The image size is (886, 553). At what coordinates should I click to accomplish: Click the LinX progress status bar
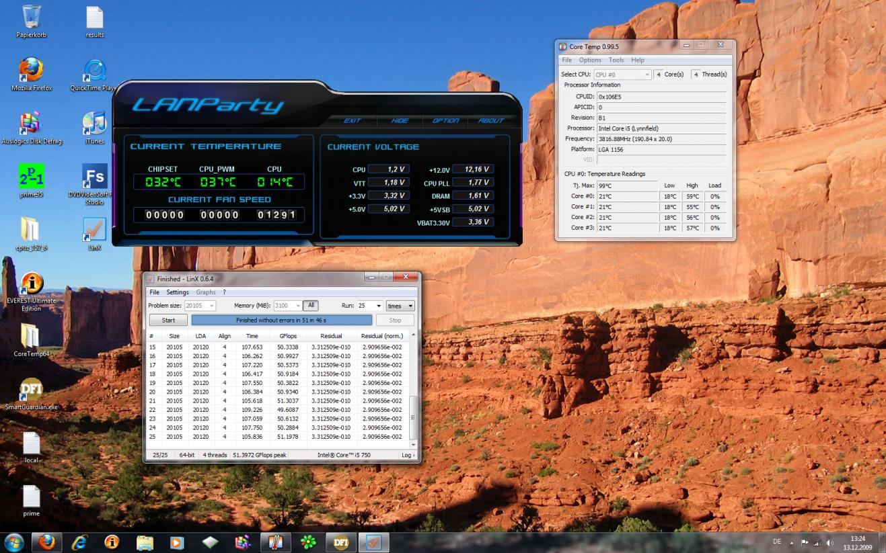pos(281,321)
